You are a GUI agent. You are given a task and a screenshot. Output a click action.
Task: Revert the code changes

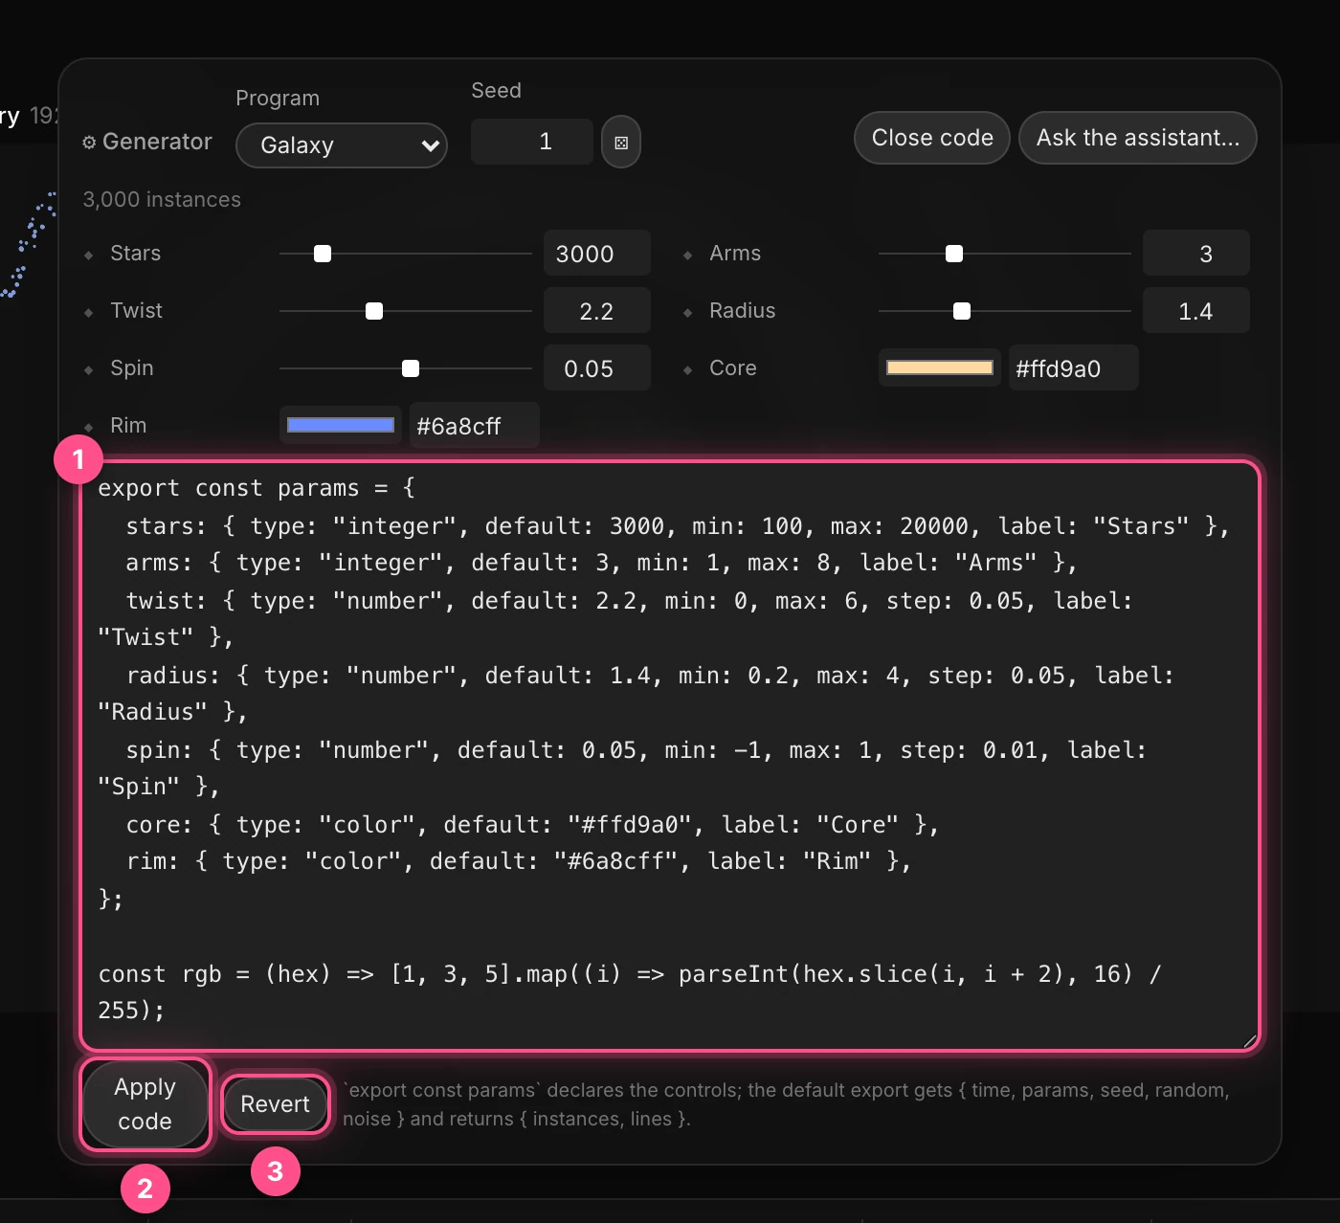point(276,1104)
